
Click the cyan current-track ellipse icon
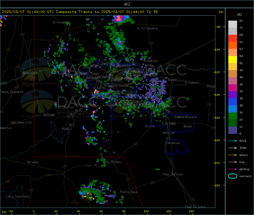[233, 176]
